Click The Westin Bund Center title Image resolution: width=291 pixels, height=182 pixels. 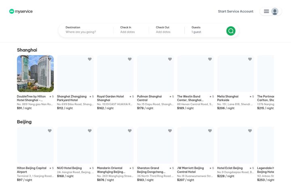pos(190,98)
